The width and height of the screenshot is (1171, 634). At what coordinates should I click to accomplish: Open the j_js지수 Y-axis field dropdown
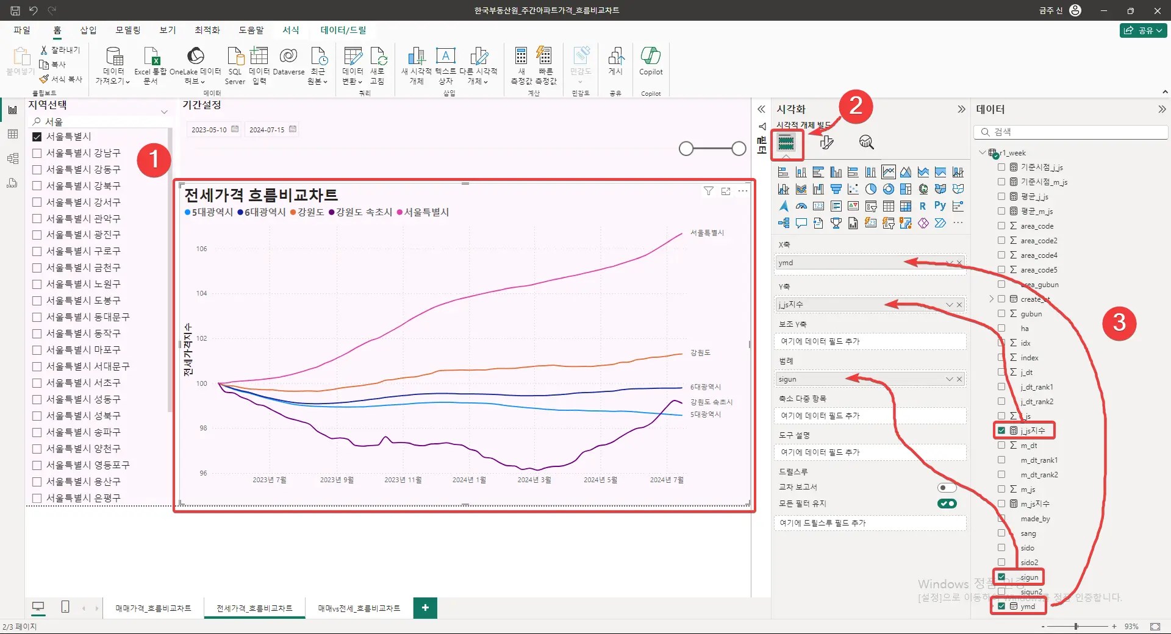949,304
